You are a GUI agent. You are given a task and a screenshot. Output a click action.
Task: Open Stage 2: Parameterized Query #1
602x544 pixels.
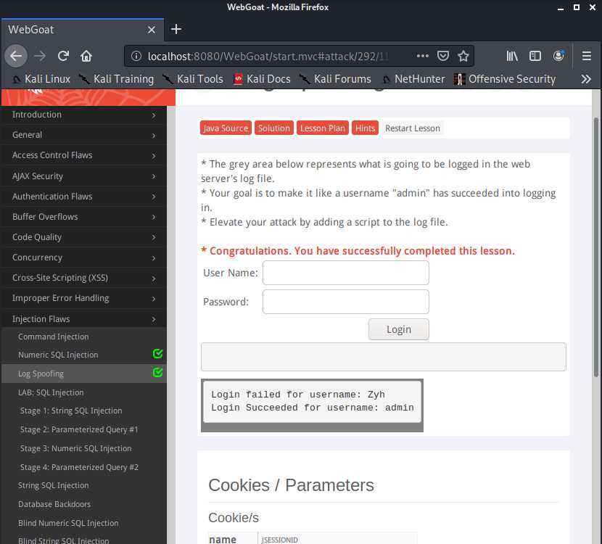[x=79, y=429]
